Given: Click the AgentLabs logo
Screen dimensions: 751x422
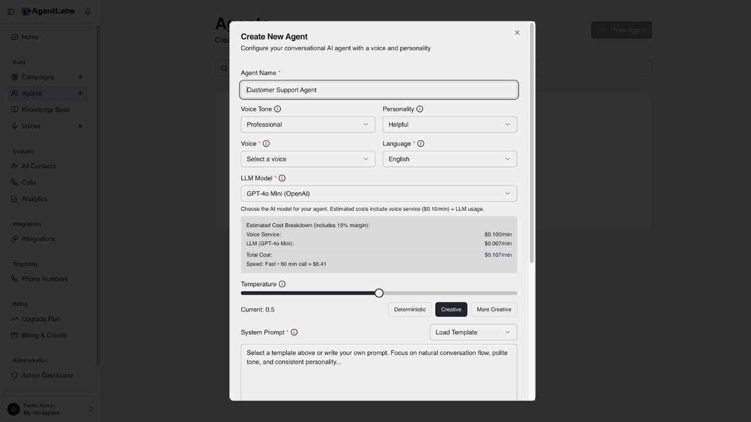Looking at the screenshot, I should click(x=48, y=12).
